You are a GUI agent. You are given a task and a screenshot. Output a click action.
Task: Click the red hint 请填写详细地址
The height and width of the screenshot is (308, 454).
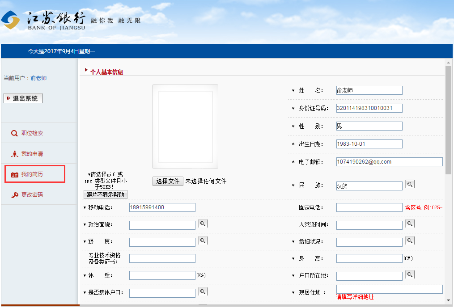click(x=355, y=297)
